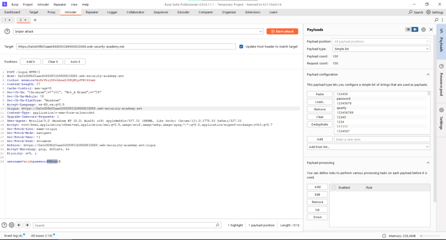Open the Help menu

tap(85, 4)
